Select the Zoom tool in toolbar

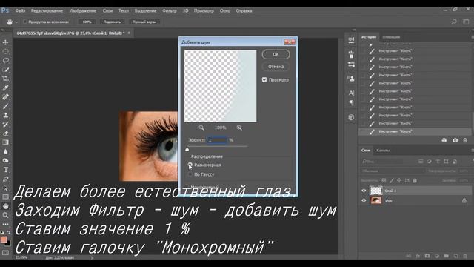click(x=5, y=215)
